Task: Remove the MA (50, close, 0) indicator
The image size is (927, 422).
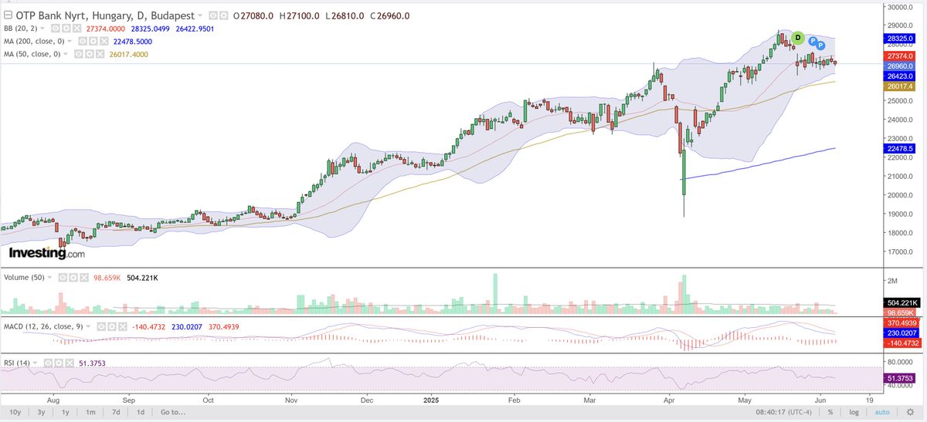Action: point(100,54)
